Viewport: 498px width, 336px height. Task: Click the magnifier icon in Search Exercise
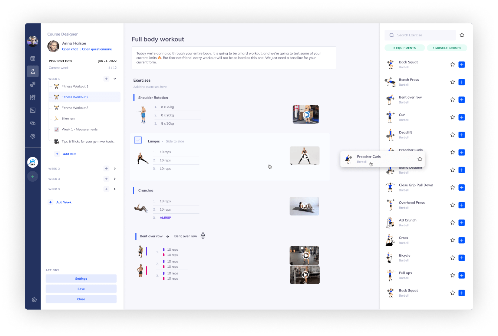[392, 35]
